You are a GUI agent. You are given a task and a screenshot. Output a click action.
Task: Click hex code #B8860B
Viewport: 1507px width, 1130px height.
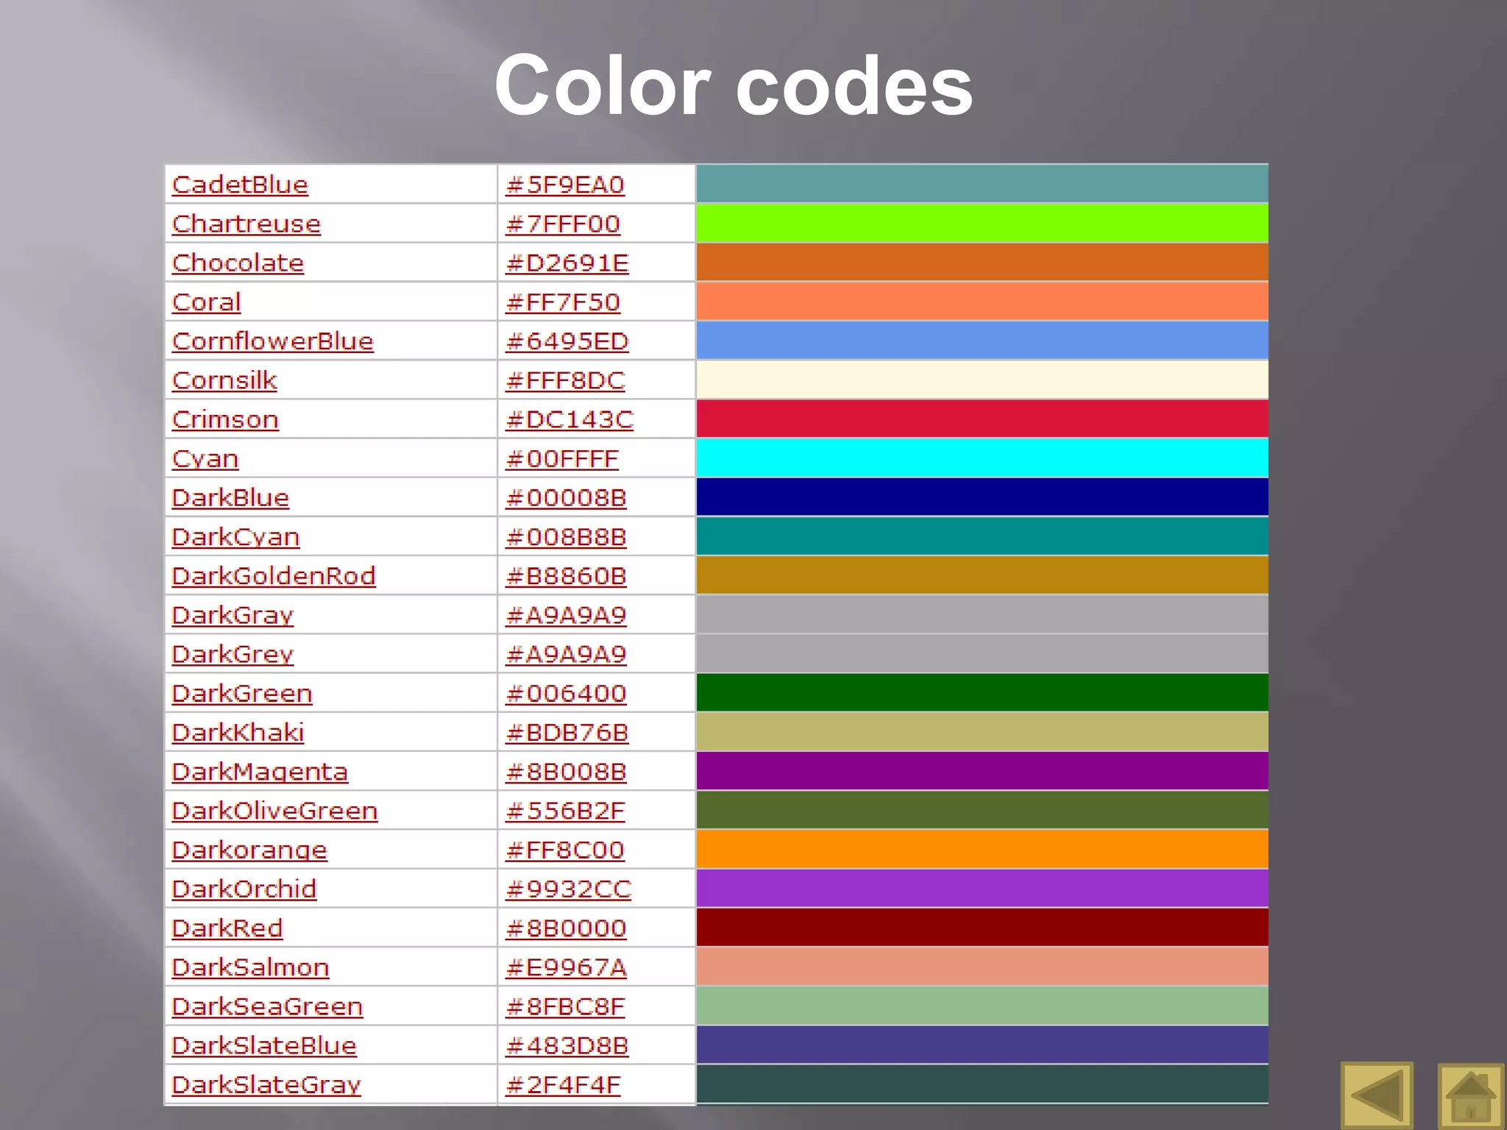click(x=566, y=576)
